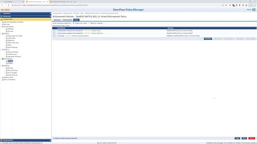
Task: Open Role Mappings in sidebar
Action: 12,47
